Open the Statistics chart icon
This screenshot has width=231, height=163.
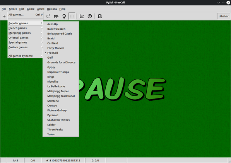pyautogui.click(x=82, y=16)
